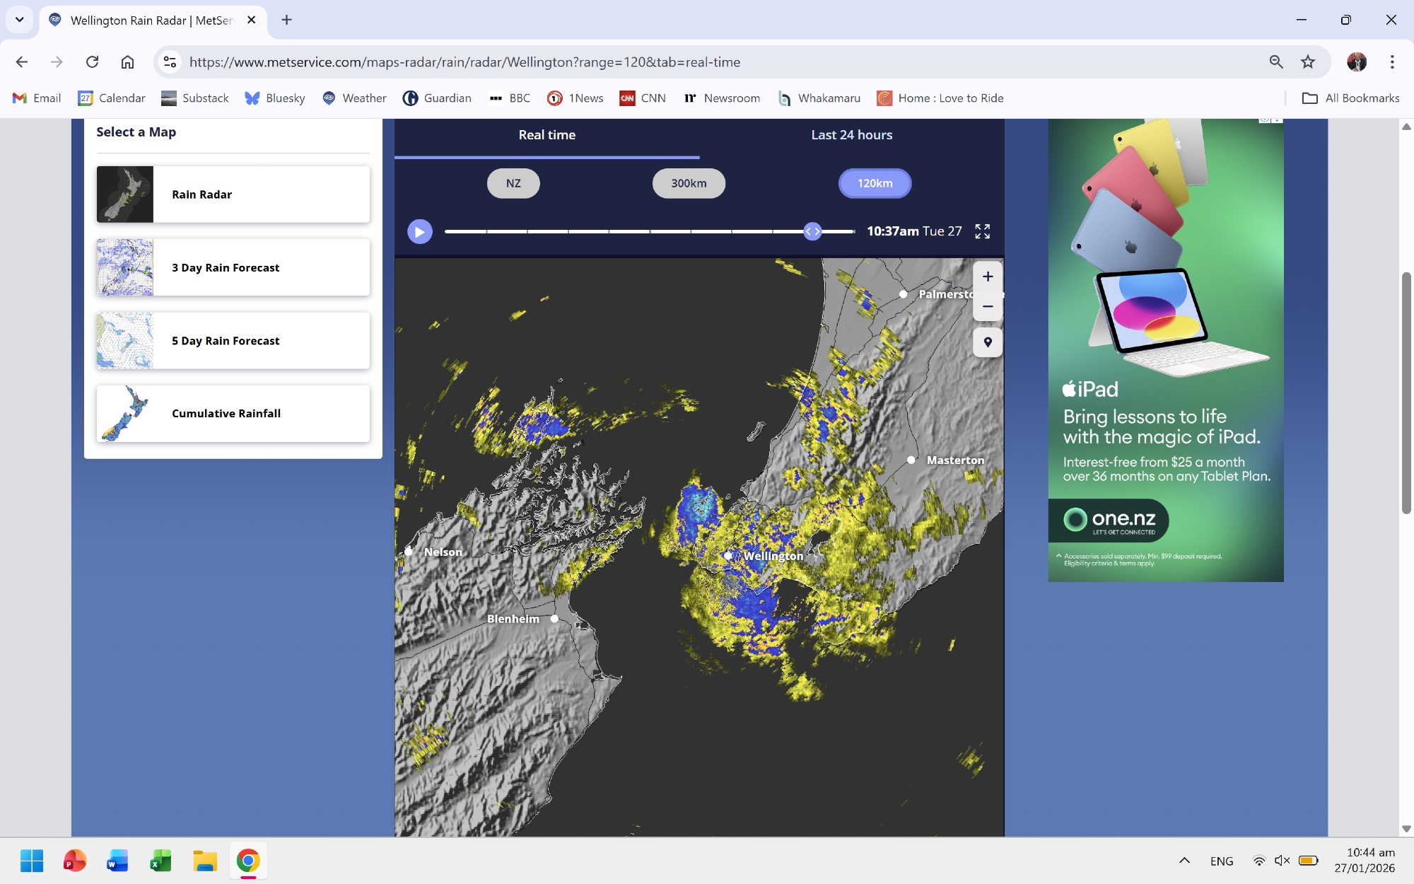The image size is (1414, 884).
Task: Open fullscreen radar map view
Action: (982, 231)
